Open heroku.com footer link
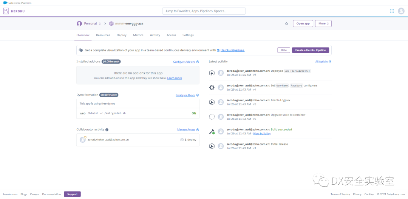The height and width of the screenshot is (199, 408). click(10, 194)
